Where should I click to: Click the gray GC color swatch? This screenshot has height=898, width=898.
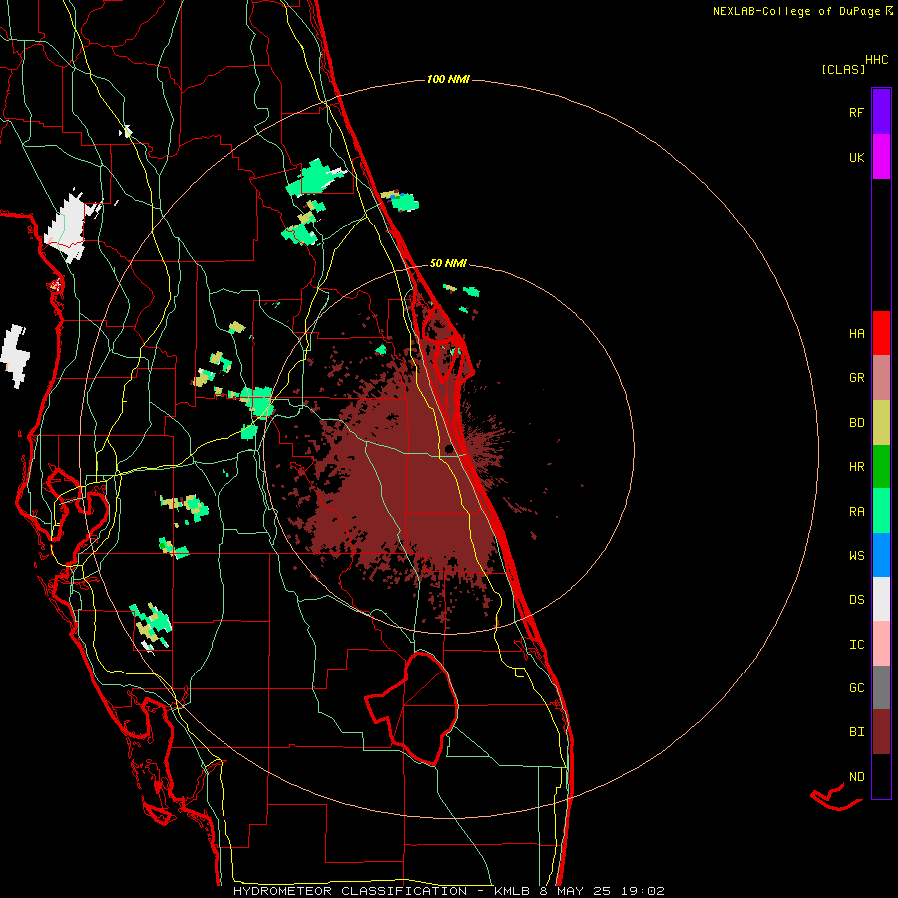tap(881, 687)
